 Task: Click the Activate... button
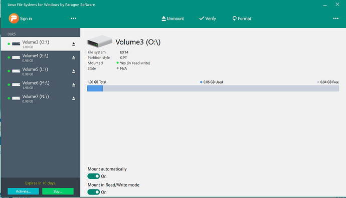coord(23,191)
